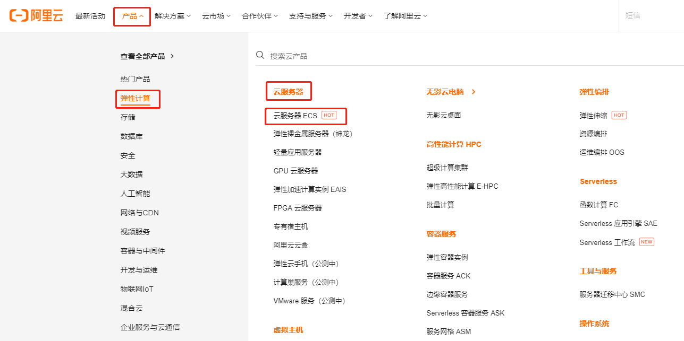Expand the 解决方案 dropdown
The height and width of the screenshot is (341, 684).
[173, 16]
